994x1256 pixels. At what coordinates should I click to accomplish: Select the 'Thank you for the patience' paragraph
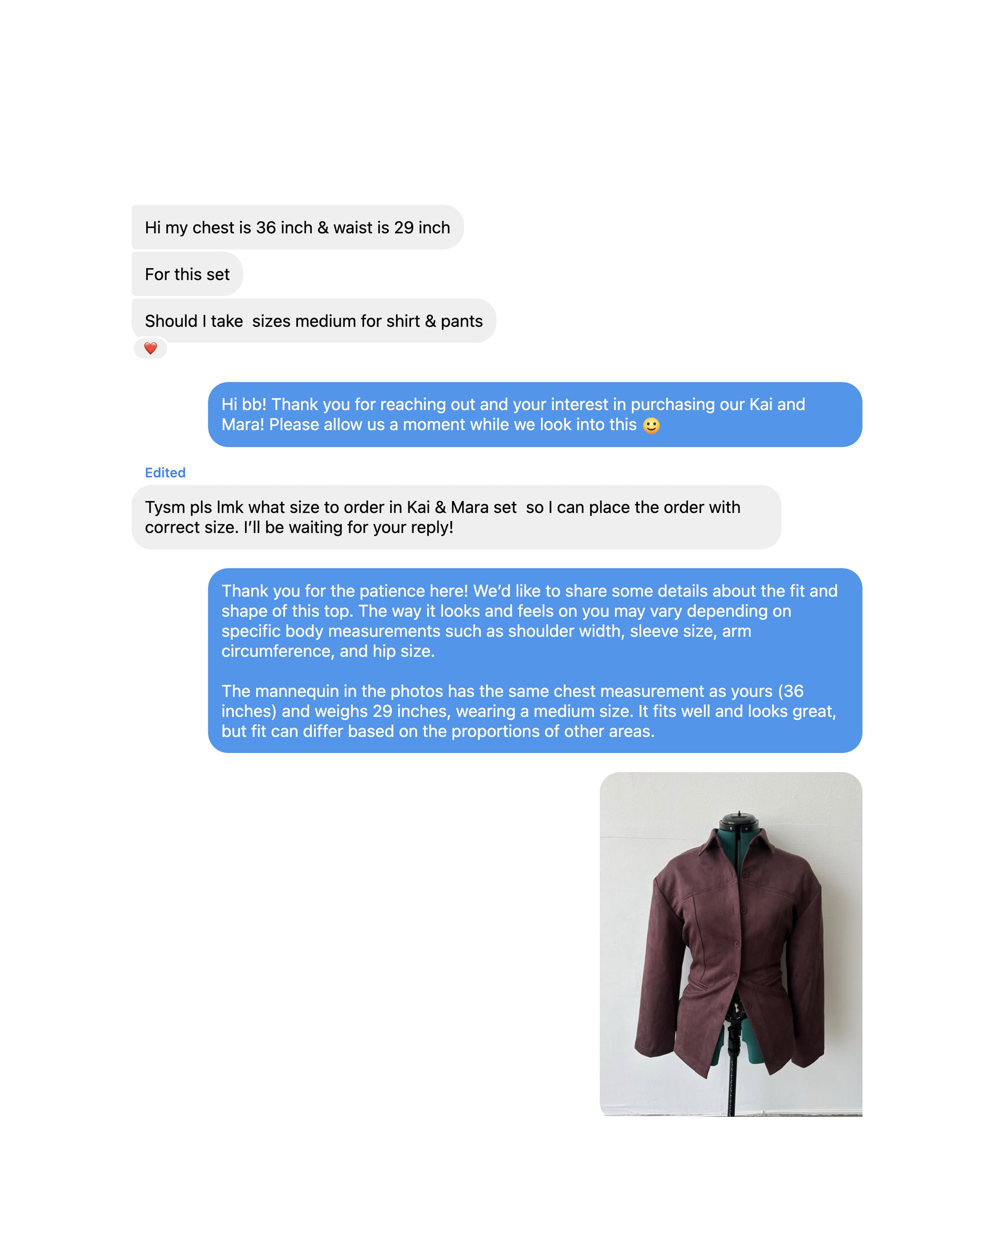click(x=529, y=621)
